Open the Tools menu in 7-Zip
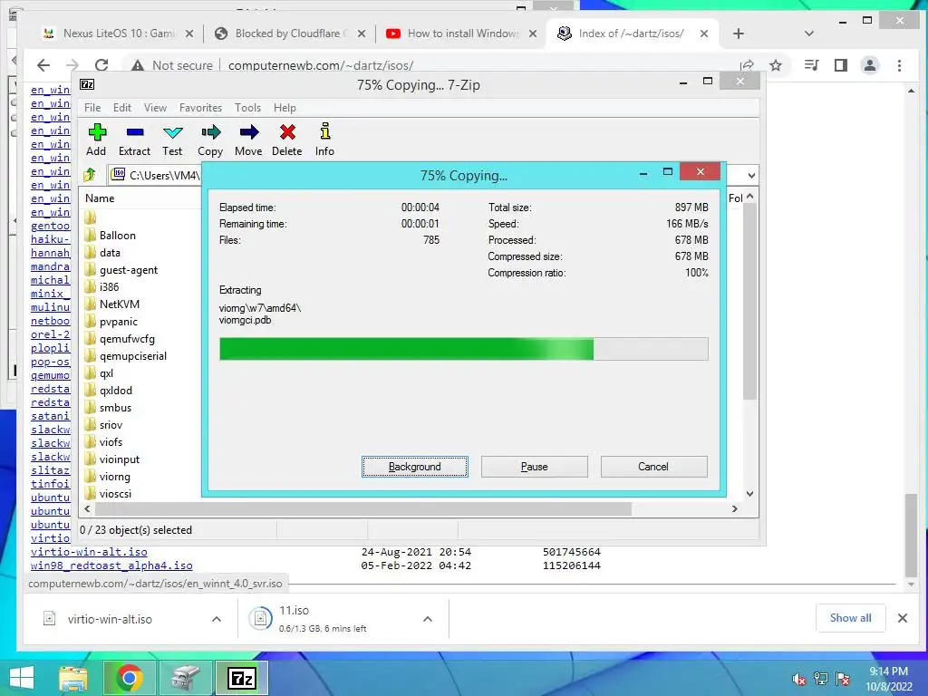 [x=247, y=108]
